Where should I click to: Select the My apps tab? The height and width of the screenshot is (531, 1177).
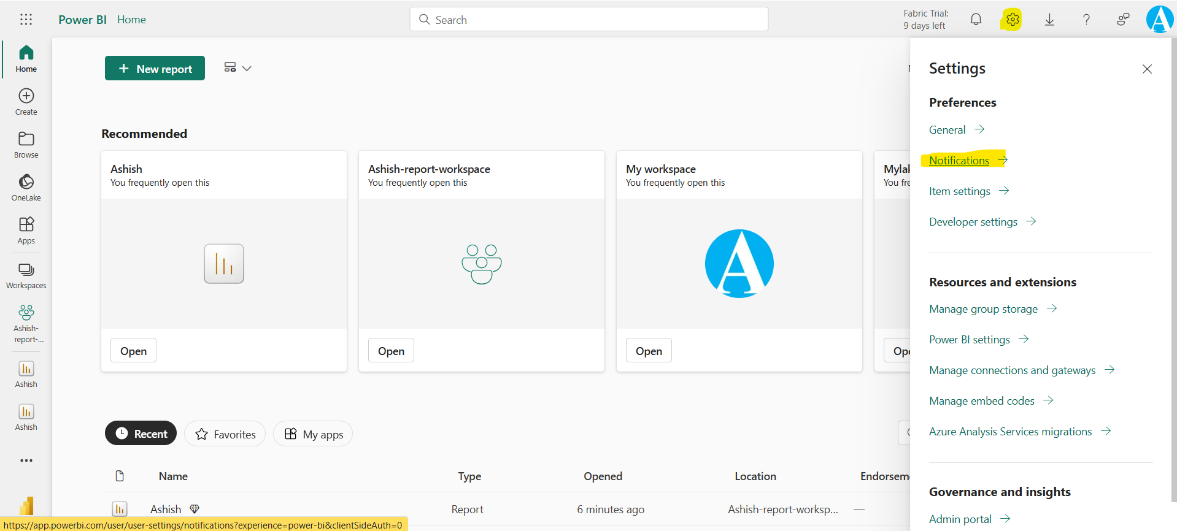coord(313,434)
